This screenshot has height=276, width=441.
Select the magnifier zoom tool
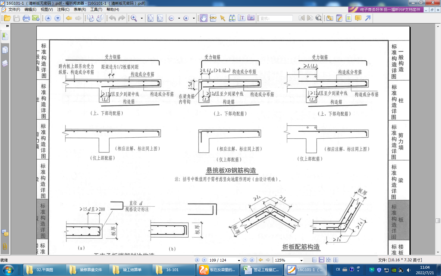click(x=134, y=18)
